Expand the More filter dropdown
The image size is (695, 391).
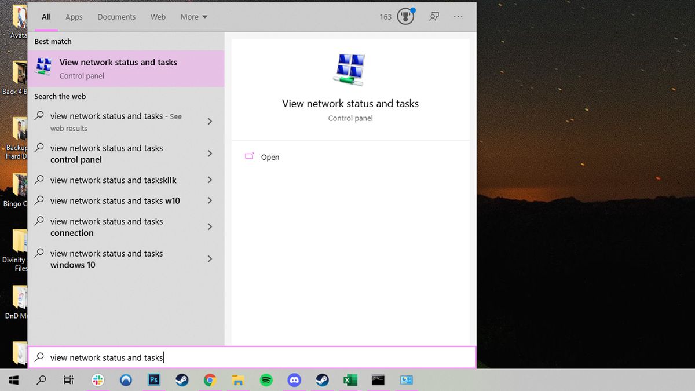point(193,17)
